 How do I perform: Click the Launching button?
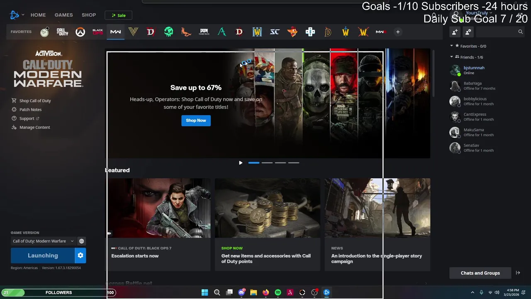[43, 256]
